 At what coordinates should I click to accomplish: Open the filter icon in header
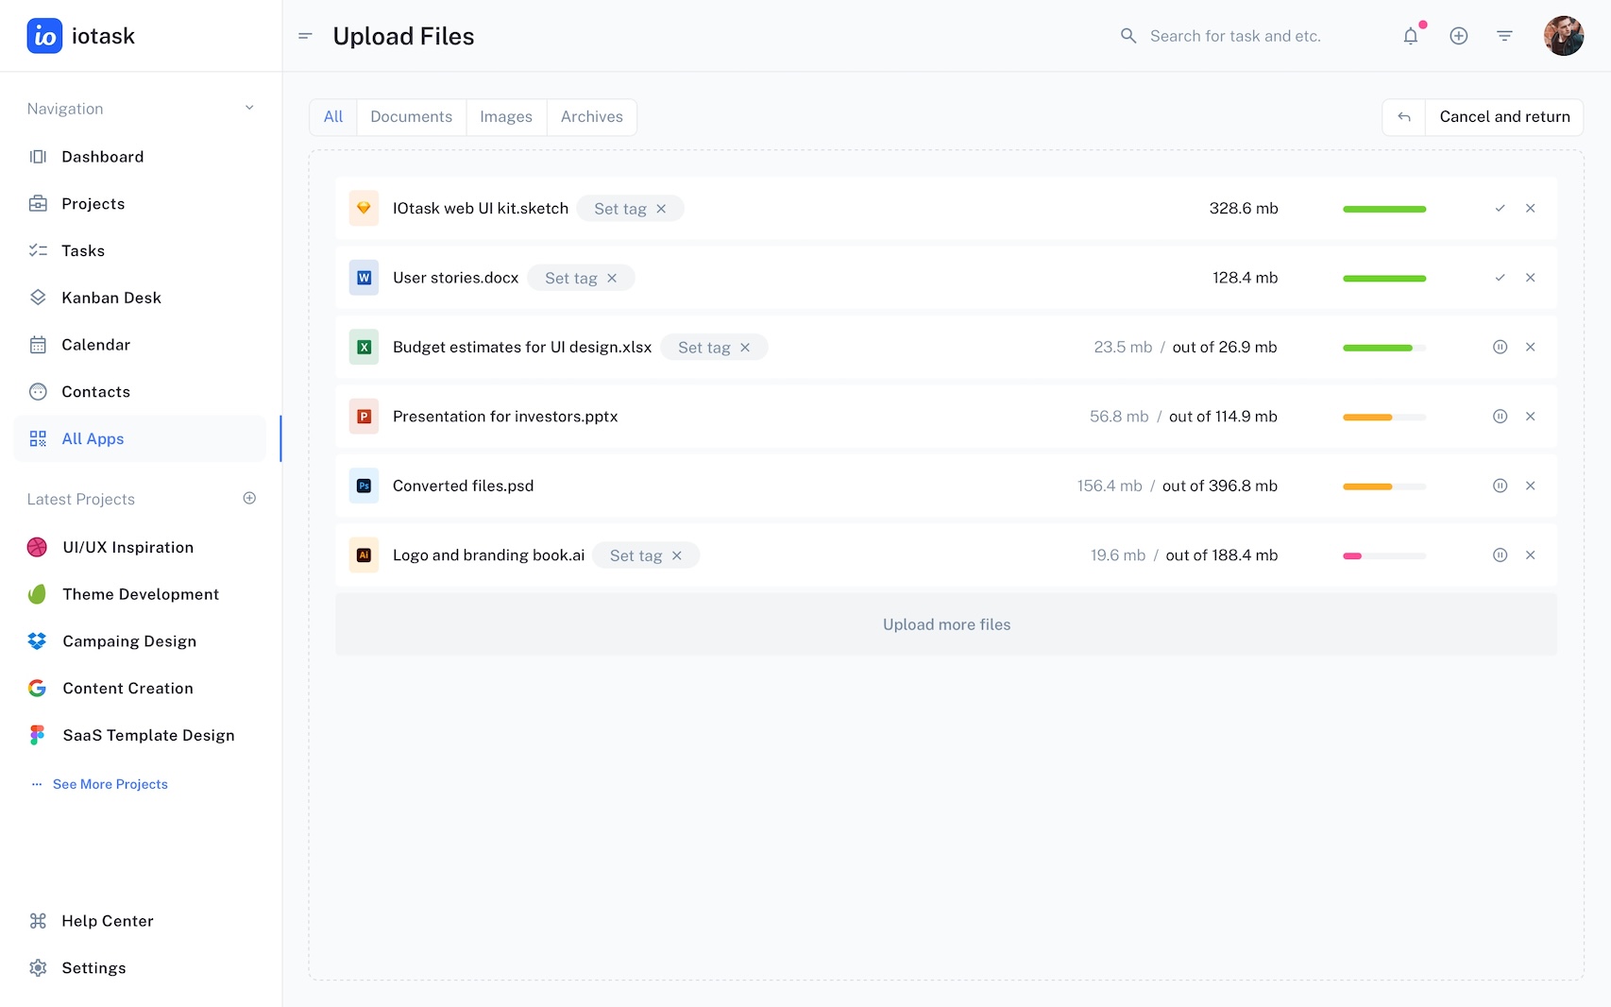pyautogui.click(x=1504, y=36)
